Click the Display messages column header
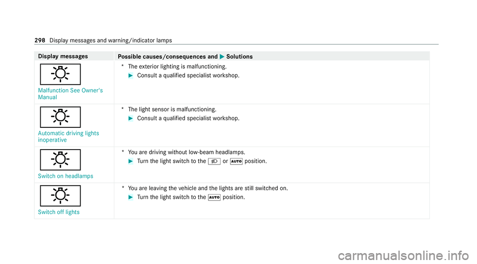Image resolution: width=477 pixels, height=264 pixels. [x=63, y=56]
